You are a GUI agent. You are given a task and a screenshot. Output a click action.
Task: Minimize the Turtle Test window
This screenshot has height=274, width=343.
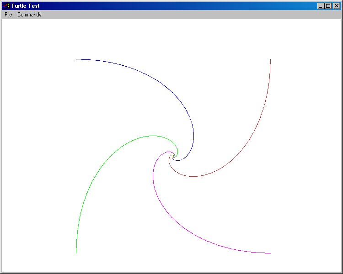(320, 6)
